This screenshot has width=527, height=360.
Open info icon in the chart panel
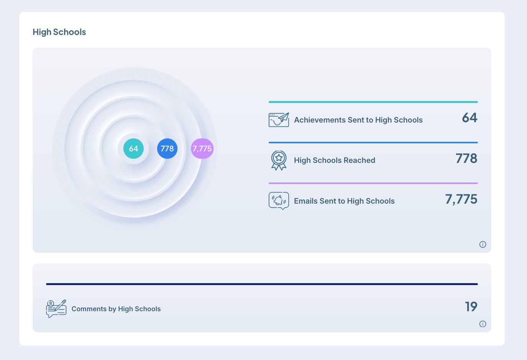tap(482, 244)
